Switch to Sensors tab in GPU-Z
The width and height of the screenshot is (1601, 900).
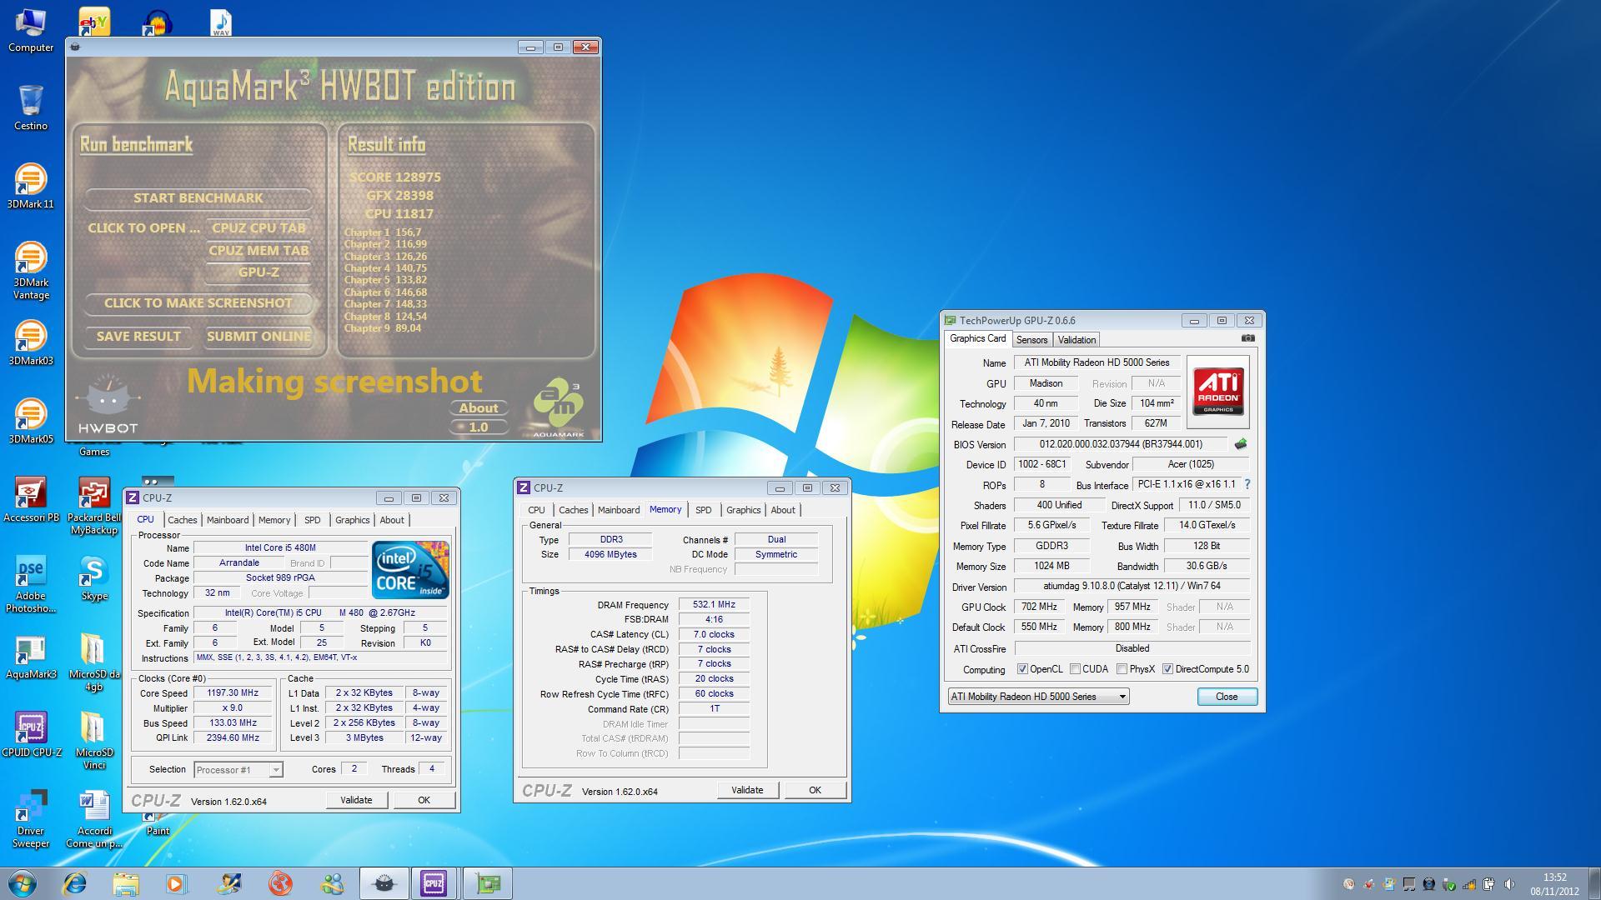coord(1031,340)
